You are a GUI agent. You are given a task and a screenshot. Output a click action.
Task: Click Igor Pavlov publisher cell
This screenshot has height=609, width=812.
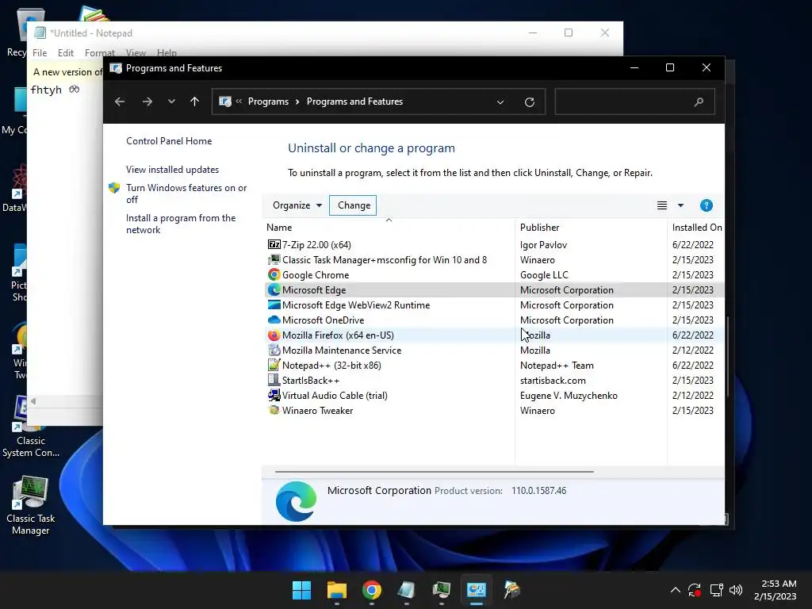pos(543,245)
